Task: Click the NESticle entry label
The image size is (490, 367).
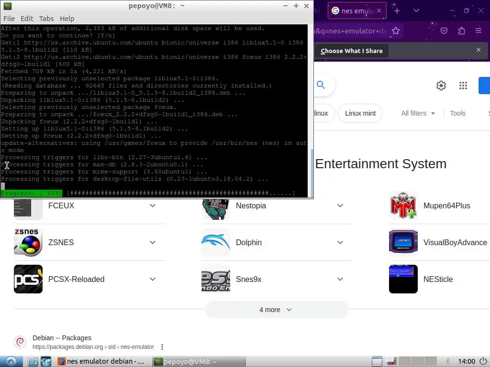Action: click(438, 279)
